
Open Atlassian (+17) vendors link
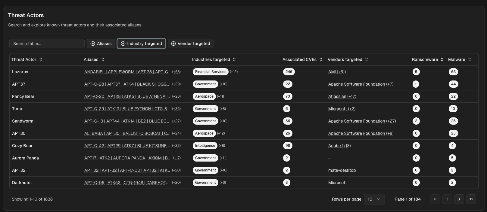[x=342, y=96]
